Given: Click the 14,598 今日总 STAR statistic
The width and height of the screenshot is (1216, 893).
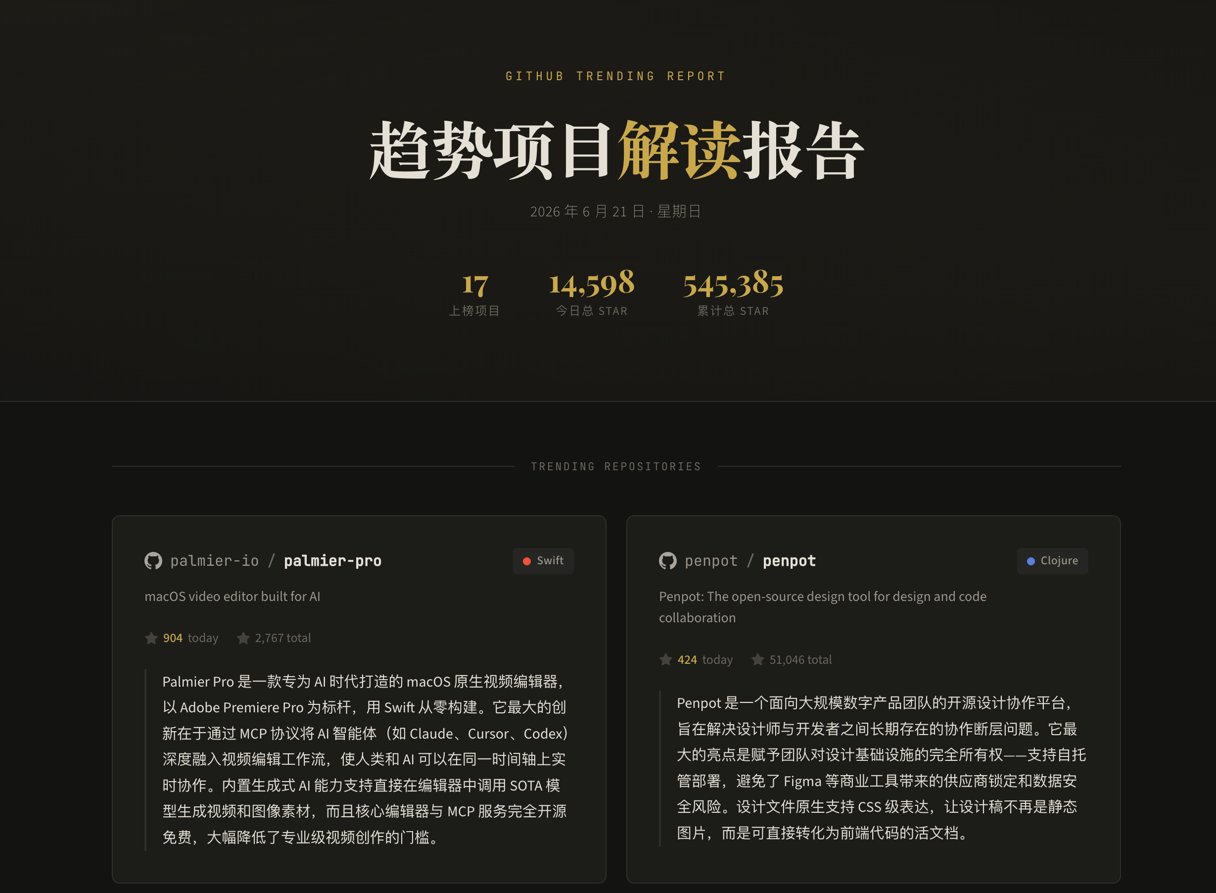Looking at the screenshot, I should coord(592,293).
